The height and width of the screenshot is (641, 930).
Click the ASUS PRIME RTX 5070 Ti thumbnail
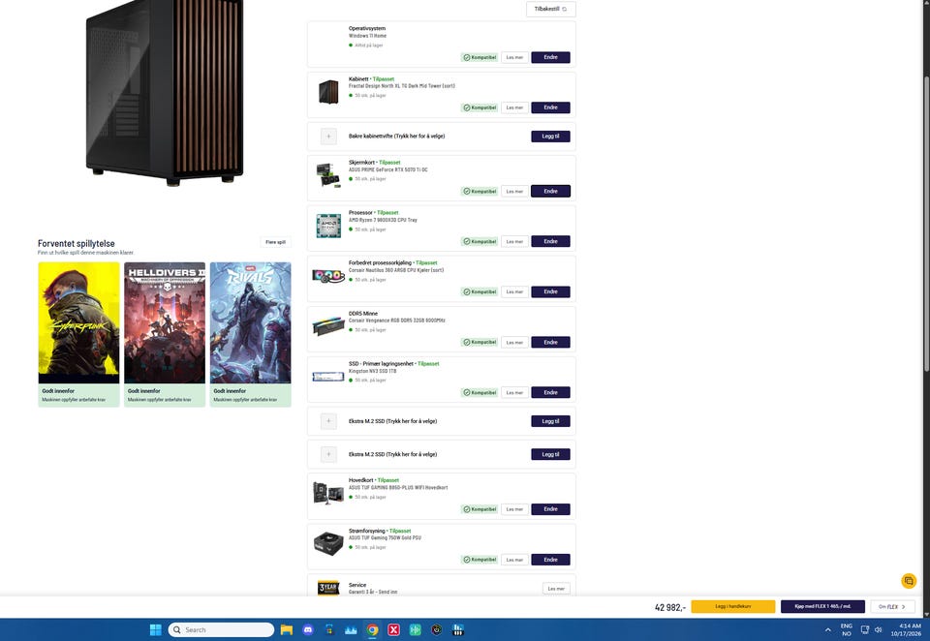328,175
